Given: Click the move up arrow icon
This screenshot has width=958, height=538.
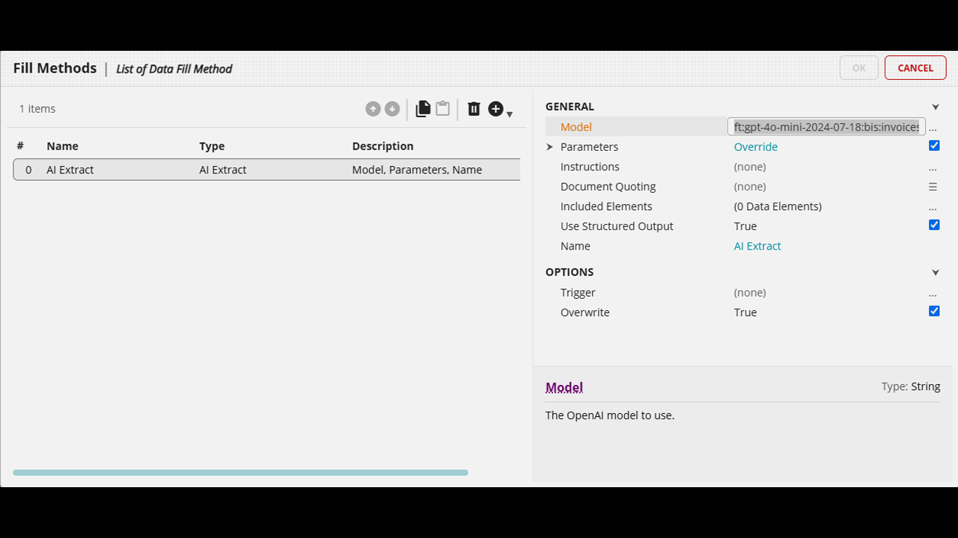Looking at the screenshot, I should tap(373, 109).
